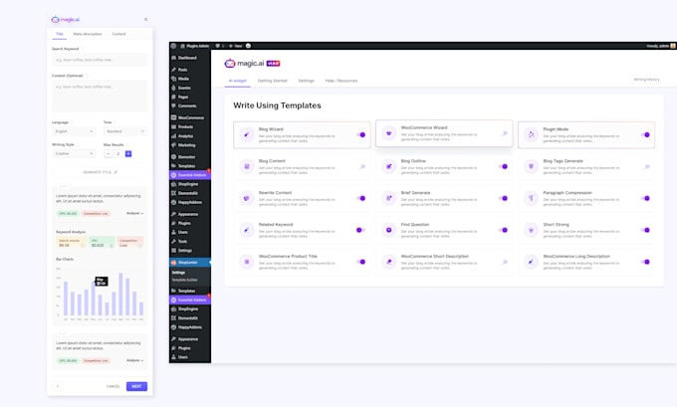The width and height of the screenshot is (677, 407).
Task: Toggle the Blog Outline switch
Action: click(x=503, y=166)
